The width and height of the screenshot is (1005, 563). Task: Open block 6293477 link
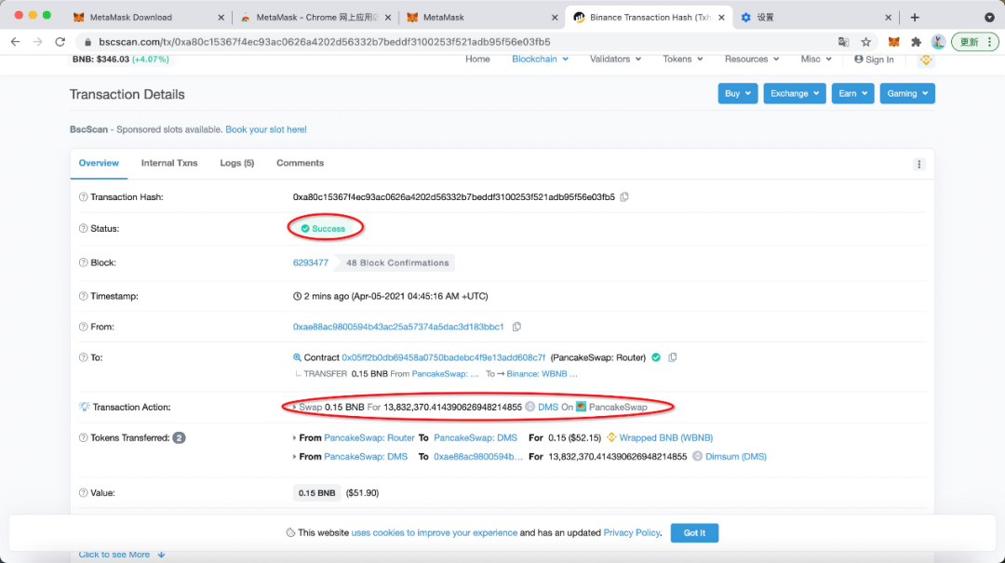tap(310, 262)
